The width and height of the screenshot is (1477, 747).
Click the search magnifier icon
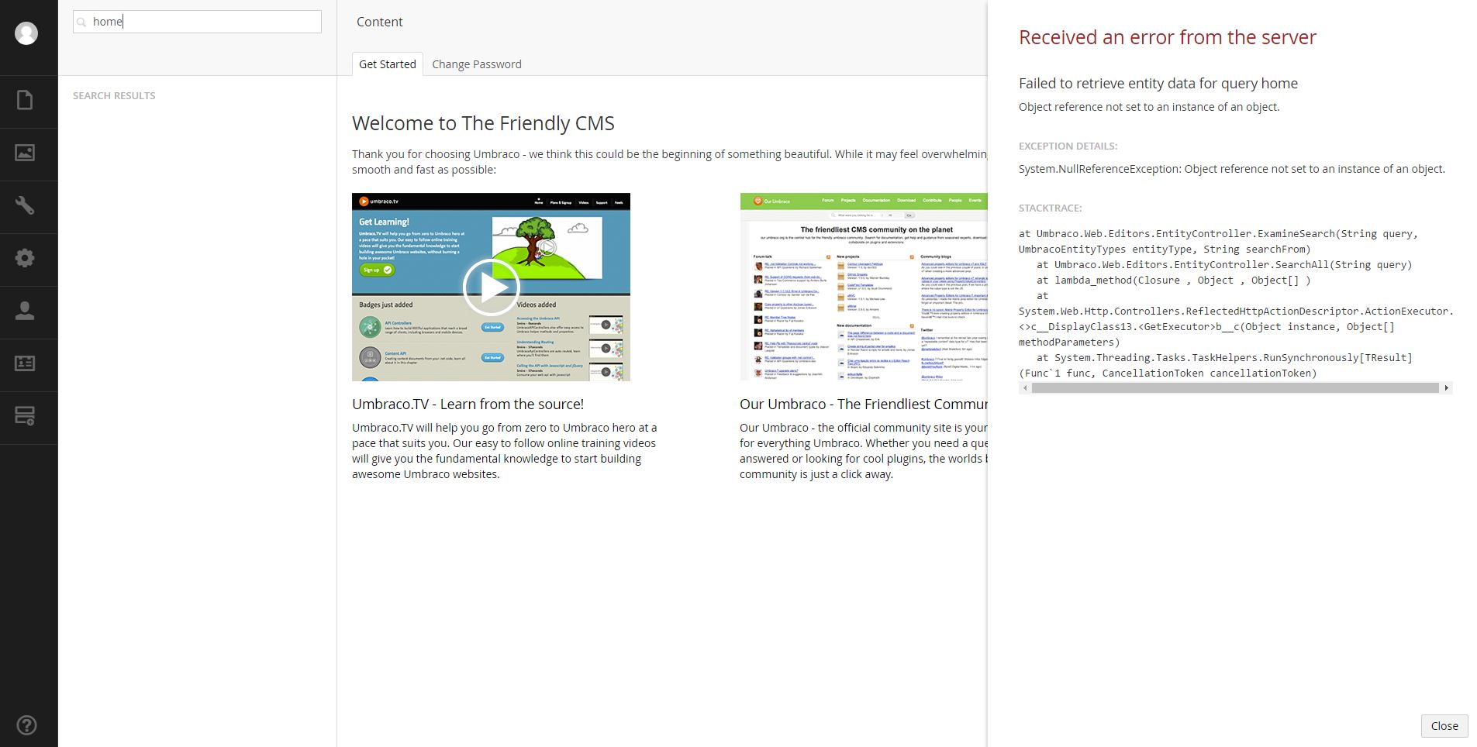click(82, 22)
